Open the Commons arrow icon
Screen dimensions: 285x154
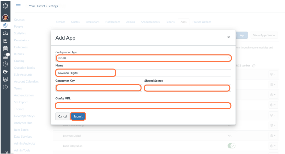click(5, 72)
